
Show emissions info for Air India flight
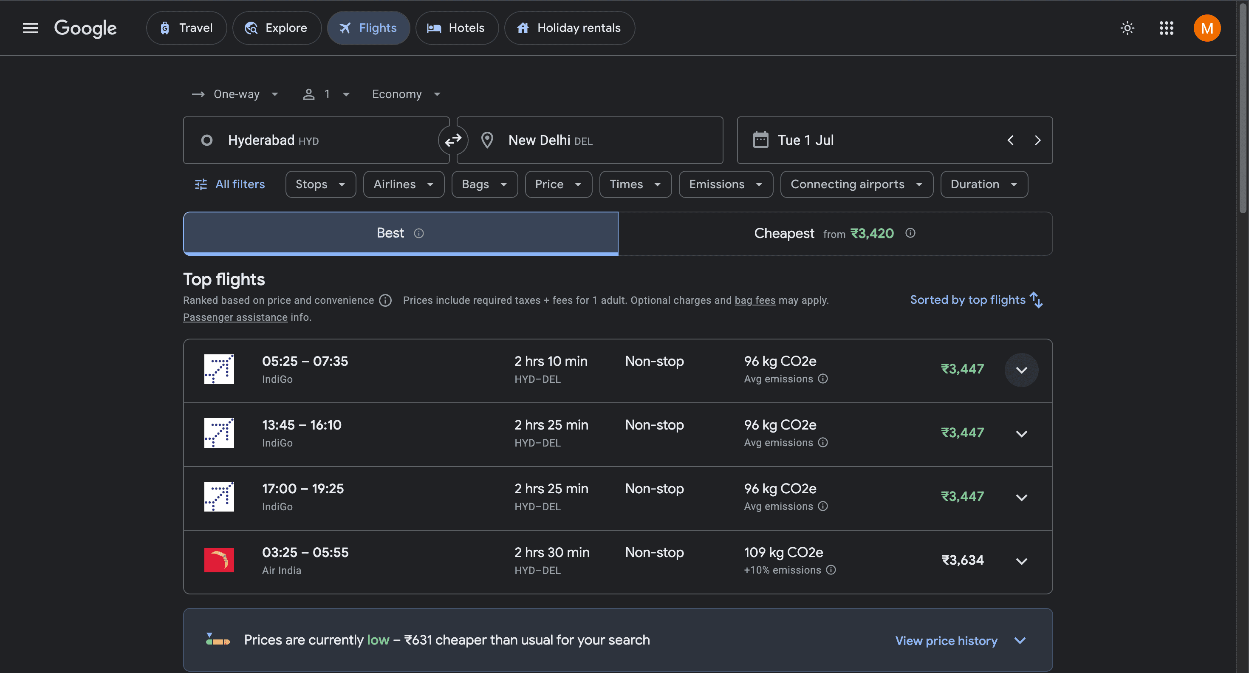[831, 570]
